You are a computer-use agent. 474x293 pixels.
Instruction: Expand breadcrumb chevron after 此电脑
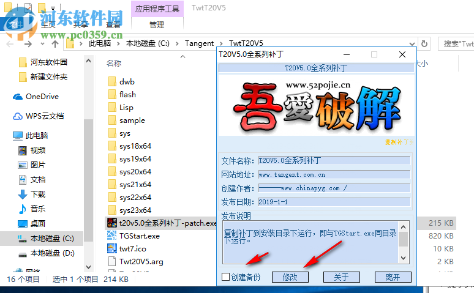(118, 44)
